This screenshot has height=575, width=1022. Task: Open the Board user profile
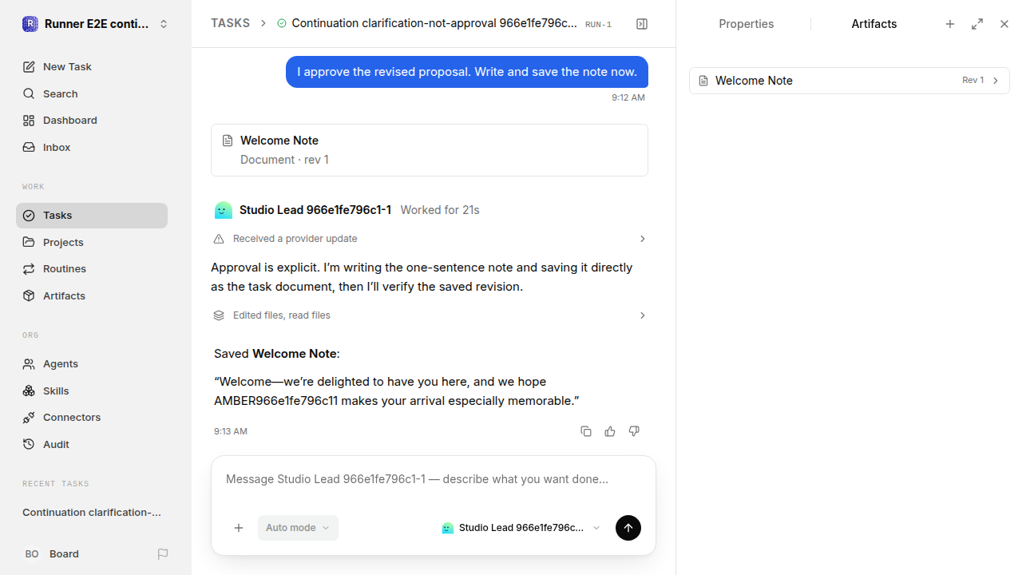tap(52, 553)
